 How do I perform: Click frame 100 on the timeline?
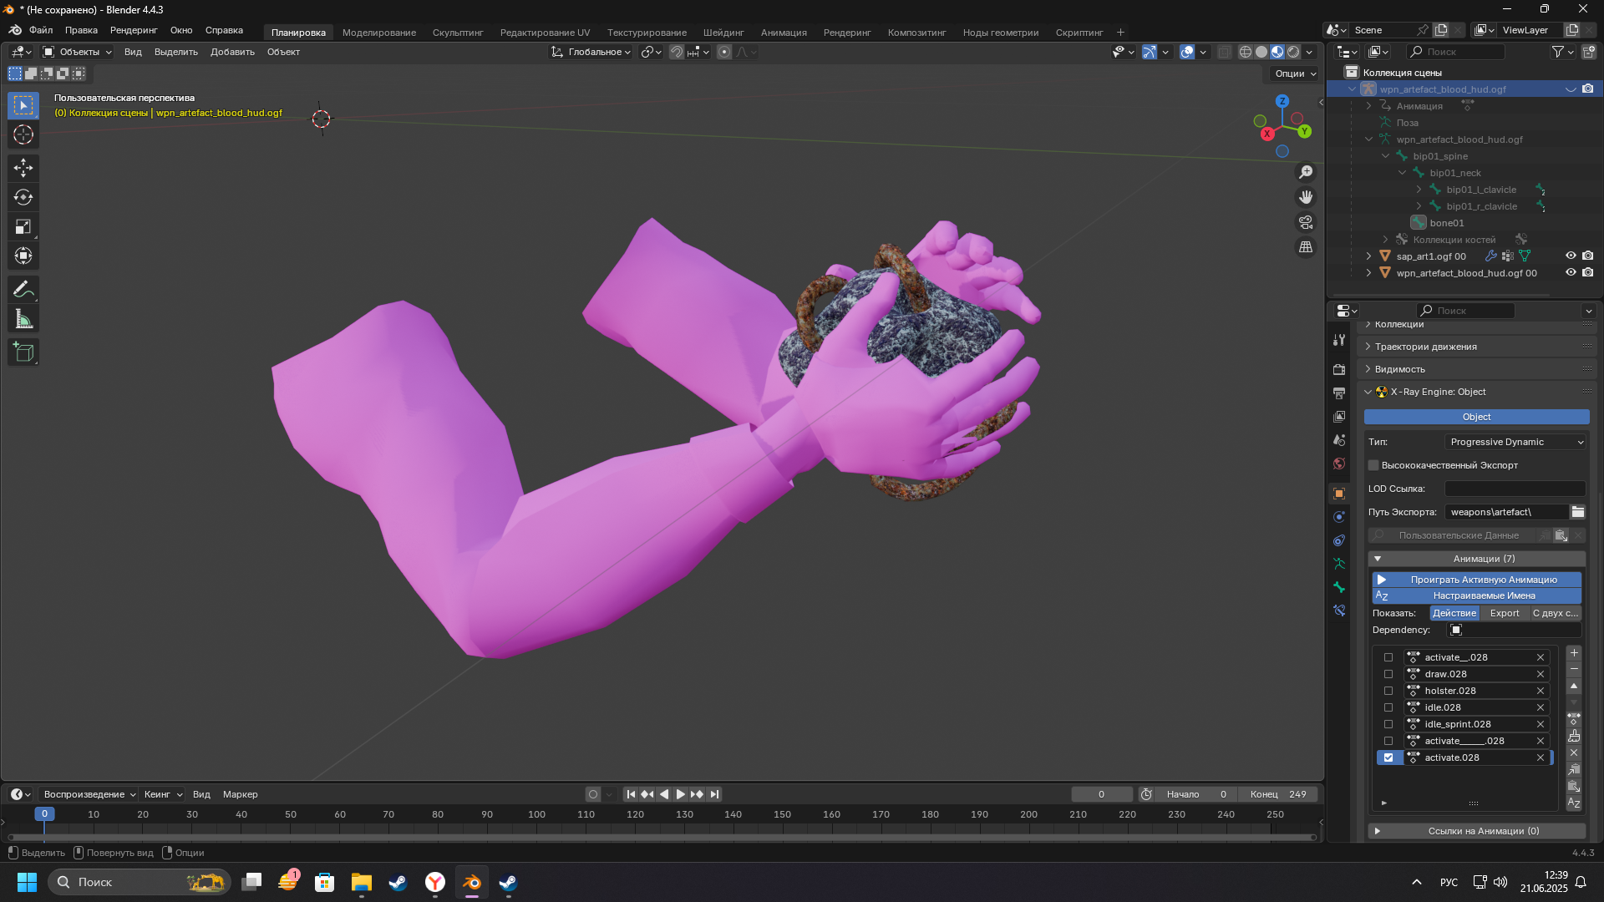point(536,814)
